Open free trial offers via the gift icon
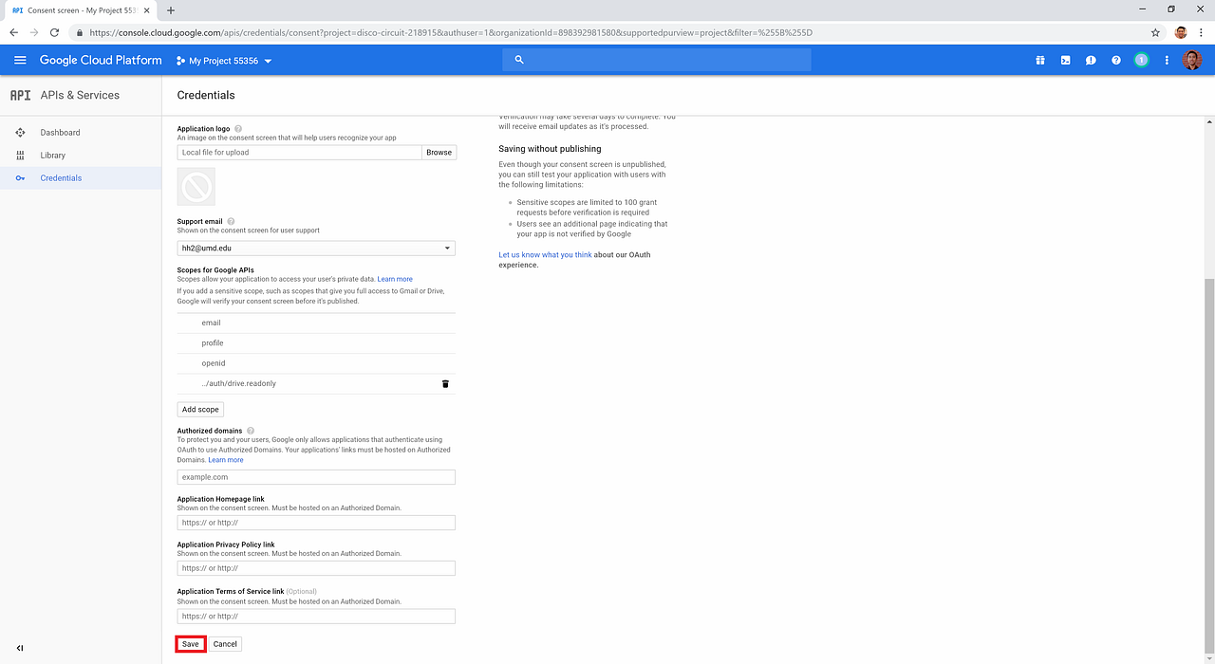Viewport: 1215px width, 664px height. point(1040,60)
